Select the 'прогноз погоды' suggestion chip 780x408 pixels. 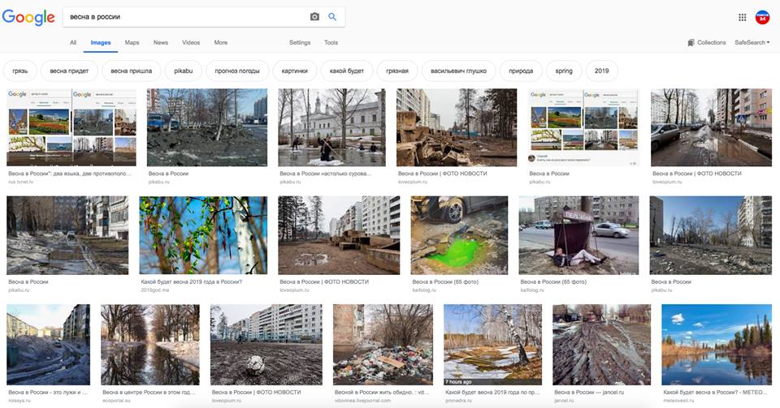(237, 71)
